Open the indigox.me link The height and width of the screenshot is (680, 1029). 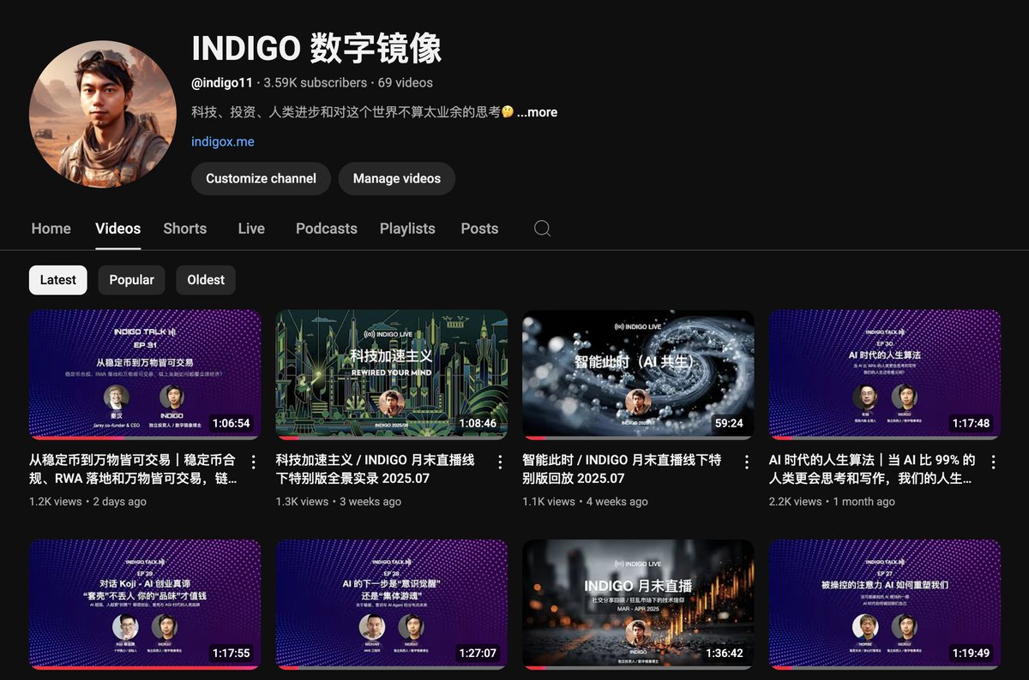point(223,141)
